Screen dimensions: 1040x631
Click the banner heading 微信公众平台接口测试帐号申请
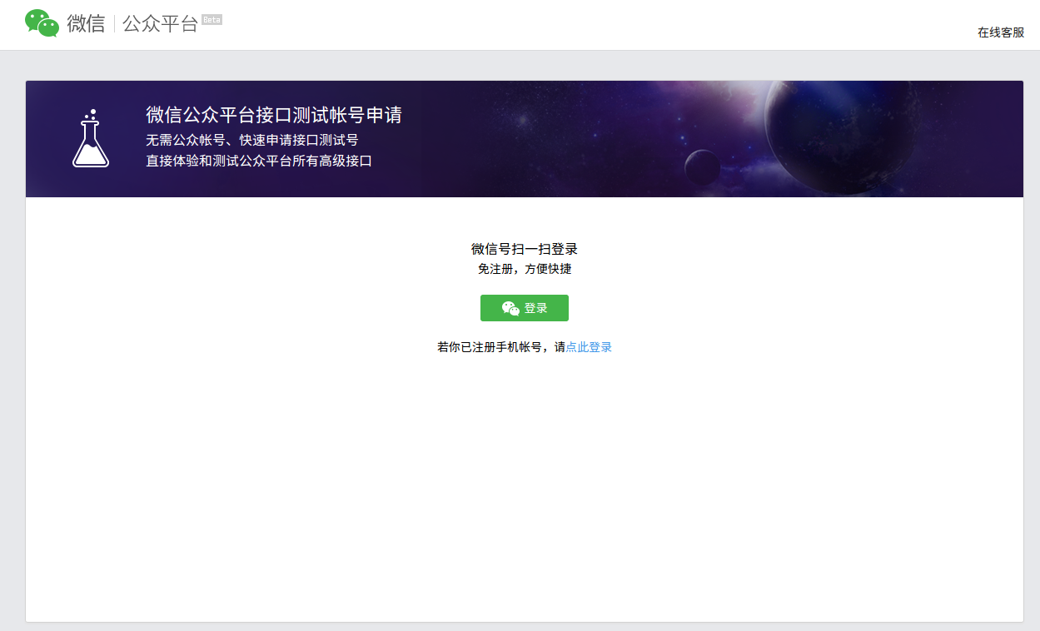coord(273,115)
